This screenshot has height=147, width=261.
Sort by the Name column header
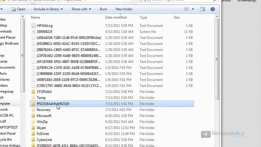(35, 17)
